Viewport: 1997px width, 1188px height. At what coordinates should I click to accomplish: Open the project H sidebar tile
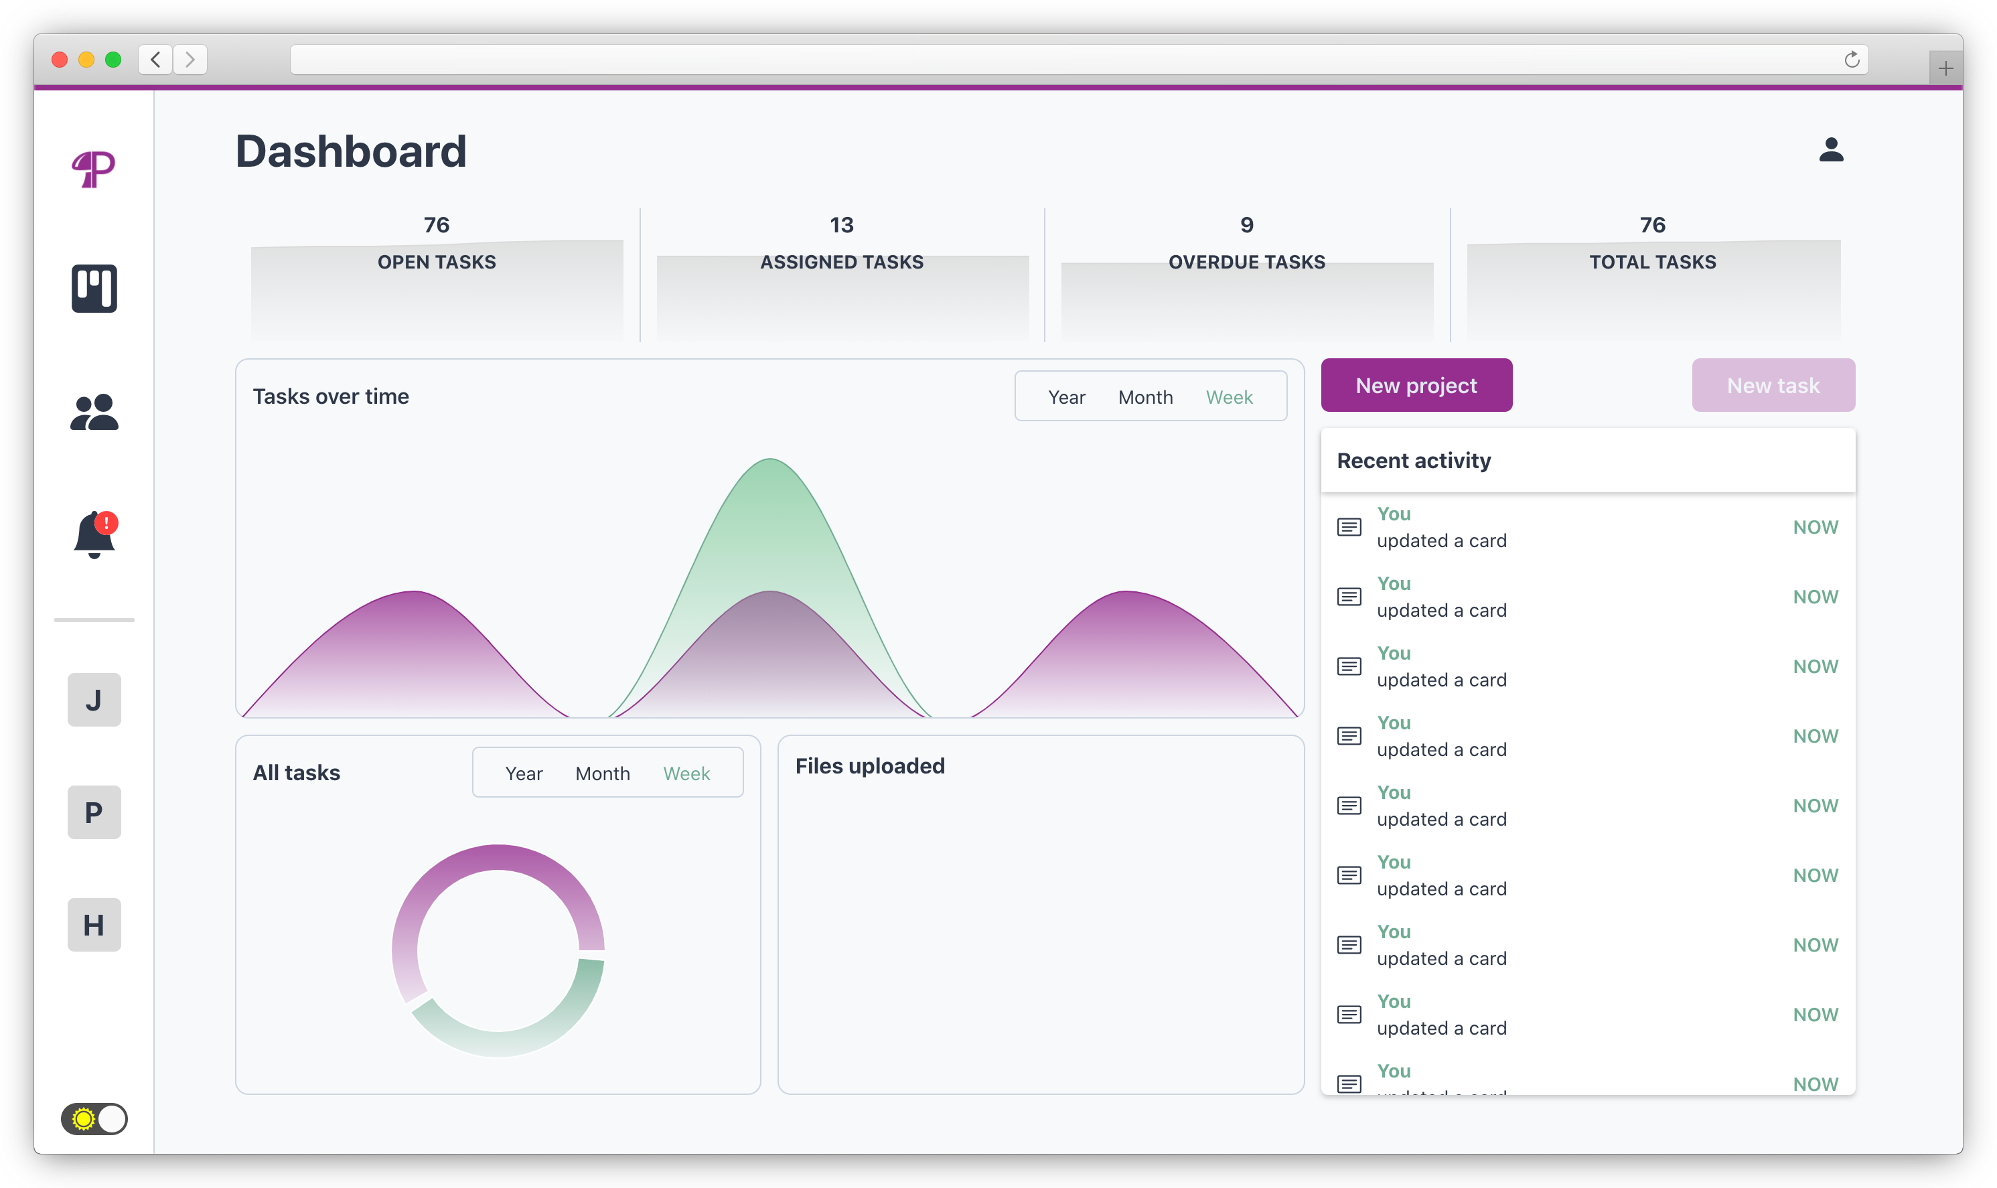pyautogui.click(x=94, y=925)
